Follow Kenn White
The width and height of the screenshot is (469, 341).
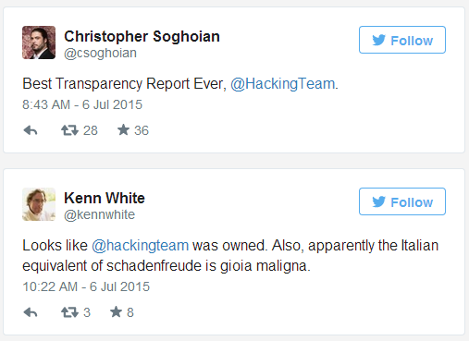click(402, 201)
